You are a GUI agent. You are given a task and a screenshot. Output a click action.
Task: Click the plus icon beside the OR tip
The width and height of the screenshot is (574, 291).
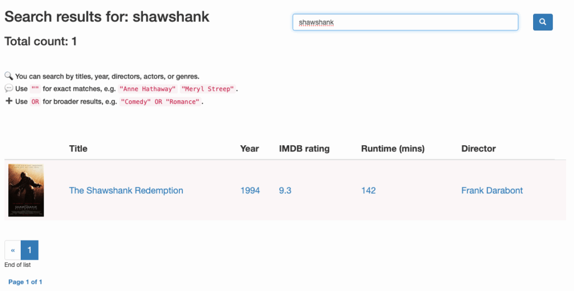pyautogui.click(x=8, y=101)
